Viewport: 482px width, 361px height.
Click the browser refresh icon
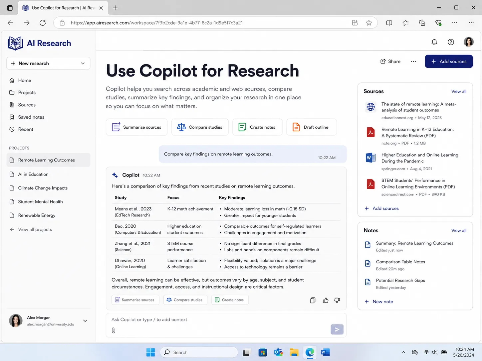click(43, 23)
